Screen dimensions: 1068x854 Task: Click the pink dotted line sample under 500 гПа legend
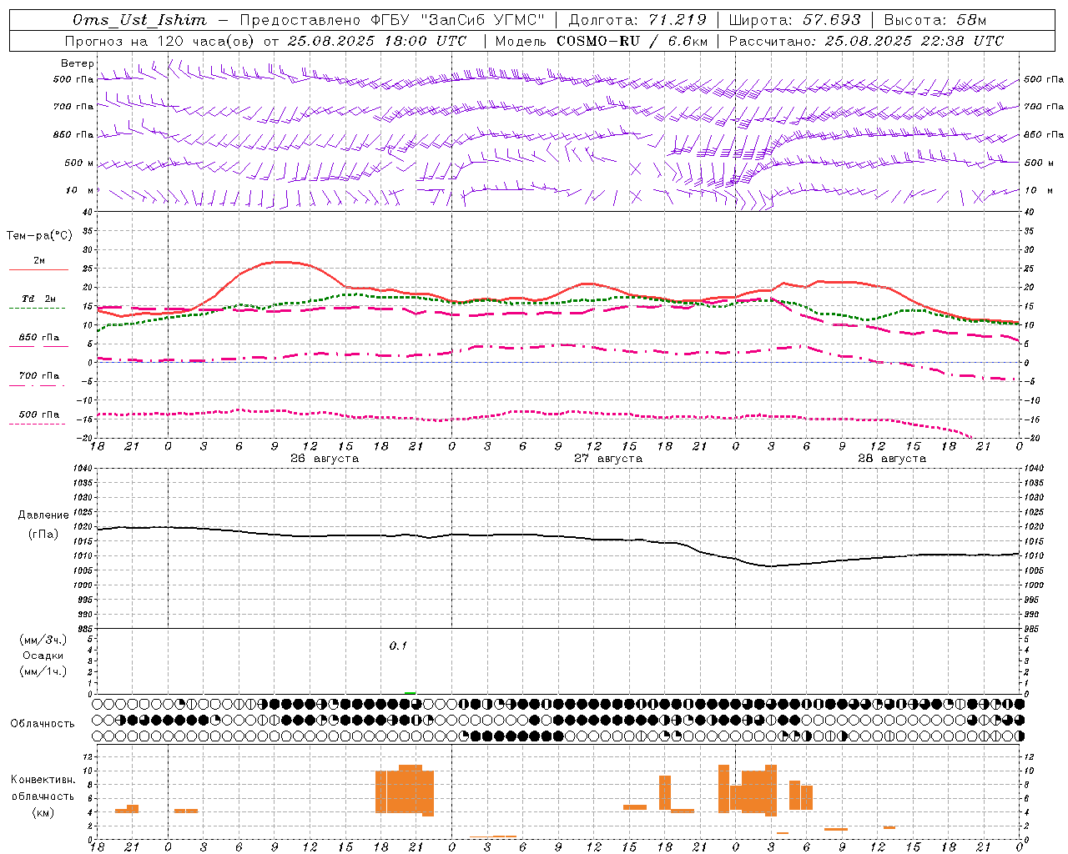coord(38,424)
